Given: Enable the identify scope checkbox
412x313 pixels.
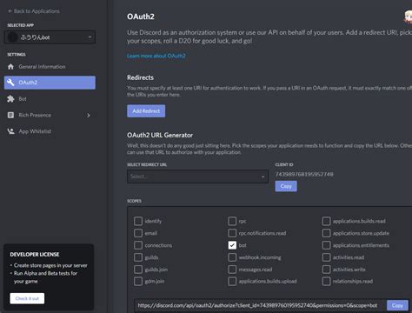Looking at the screenshot, I should tap(138, 221).
